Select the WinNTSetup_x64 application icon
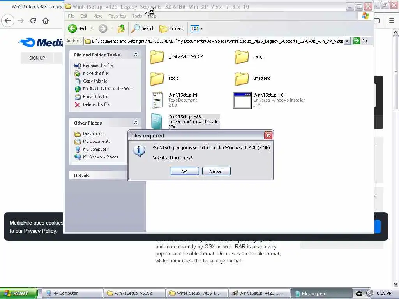 pos(242,100)
